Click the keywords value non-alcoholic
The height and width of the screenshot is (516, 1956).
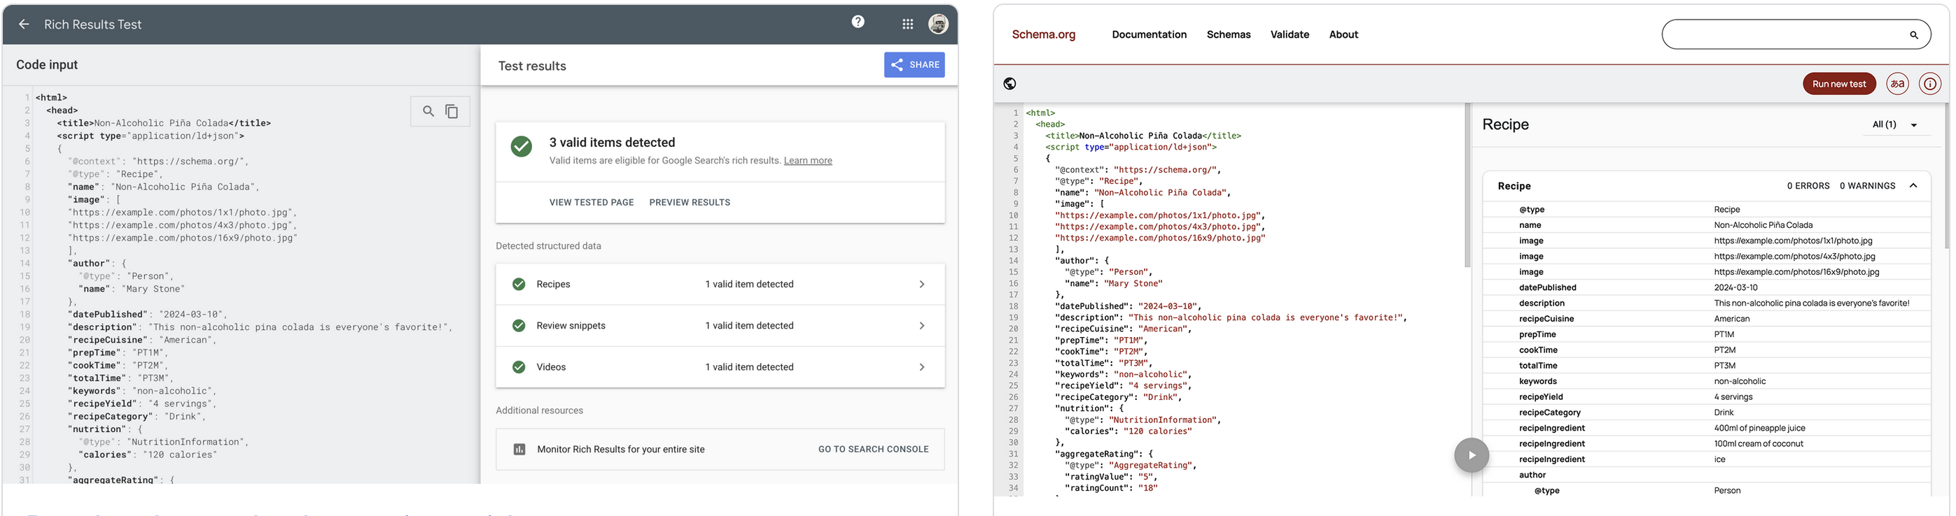coord(1740,382)
